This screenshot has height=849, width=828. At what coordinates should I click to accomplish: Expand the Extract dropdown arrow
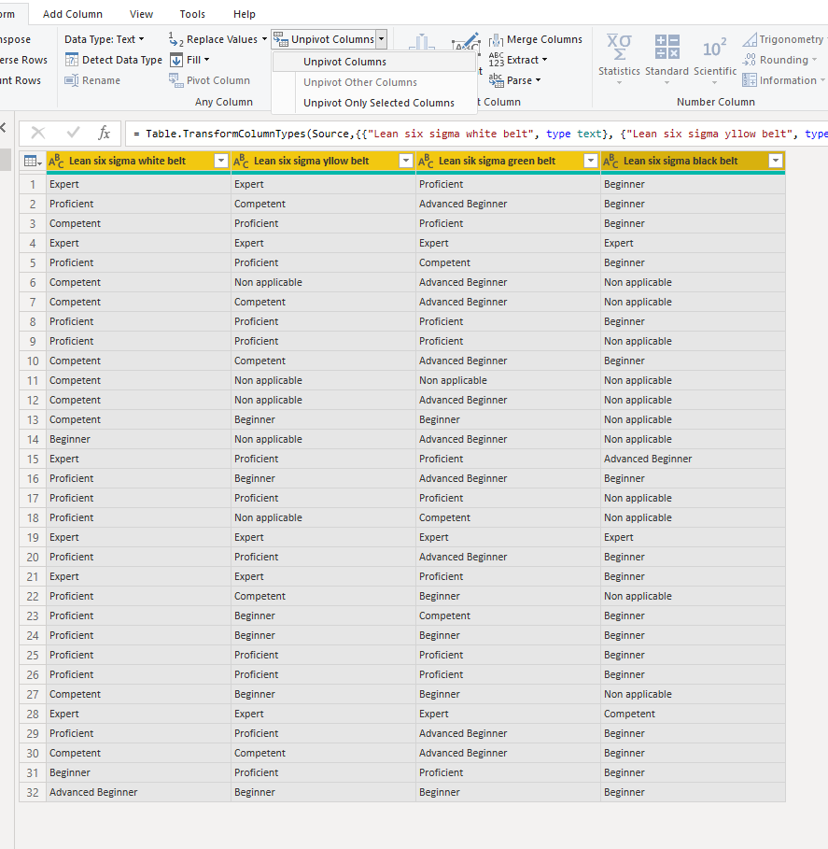[x=544, y=60]
